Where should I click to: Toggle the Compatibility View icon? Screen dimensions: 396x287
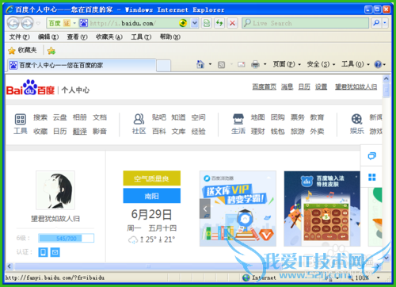click(x=207, y=23)
